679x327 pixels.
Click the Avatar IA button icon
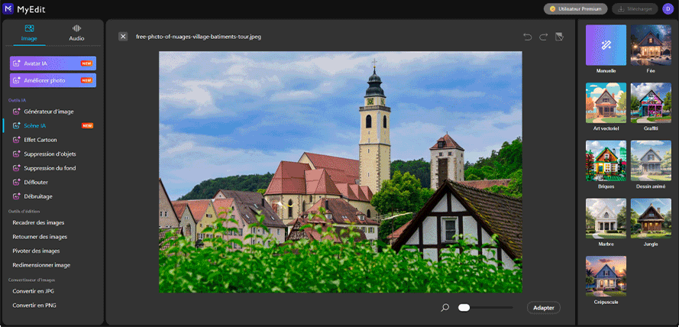17,63
